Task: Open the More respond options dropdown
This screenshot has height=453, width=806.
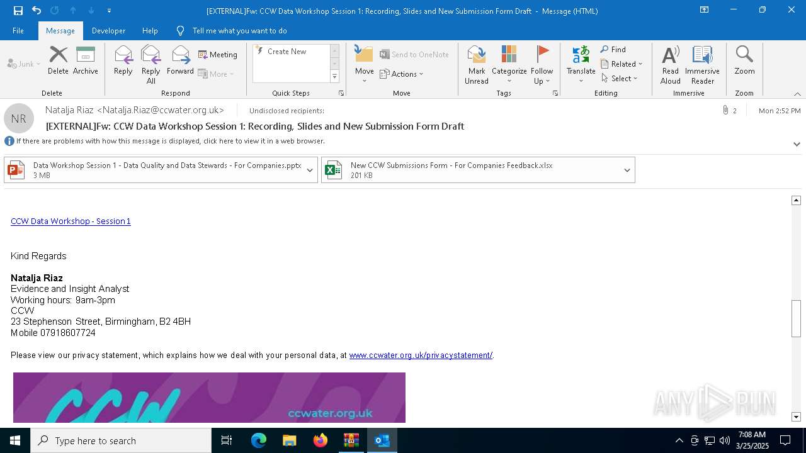Action: coord(217,74)
